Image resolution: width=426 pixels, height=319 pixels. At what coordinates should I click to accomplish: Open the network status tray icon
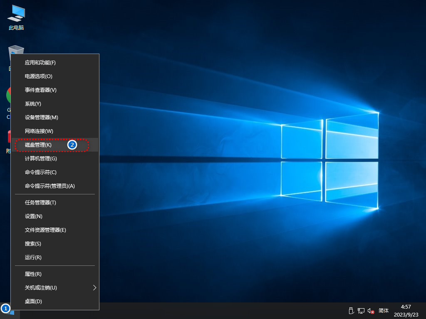[361, 311]
